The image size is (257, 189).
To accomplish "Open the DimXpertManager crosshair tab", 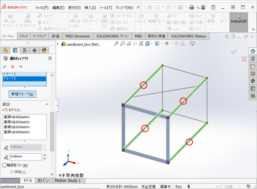I will [34, 50].
